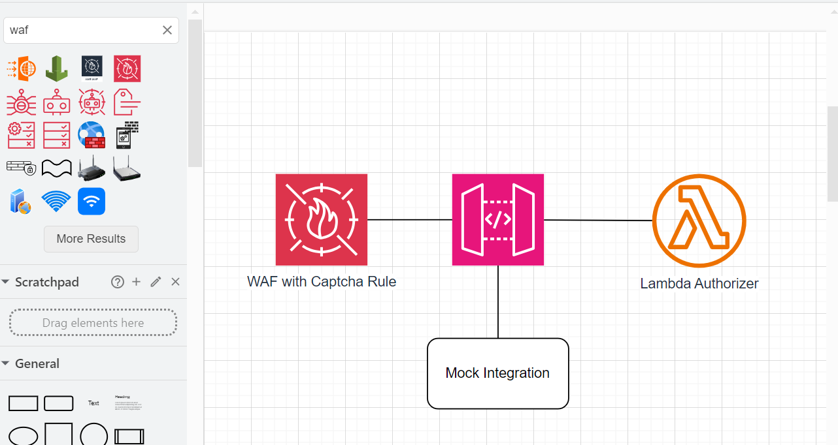
Task: Load More Results for waf search
Action: point(91,239)
